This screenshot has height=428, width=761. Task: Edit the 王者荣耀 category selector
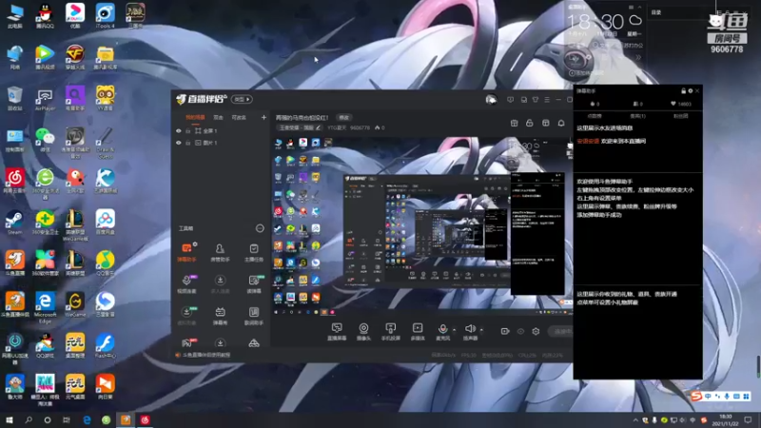point(300,127)
